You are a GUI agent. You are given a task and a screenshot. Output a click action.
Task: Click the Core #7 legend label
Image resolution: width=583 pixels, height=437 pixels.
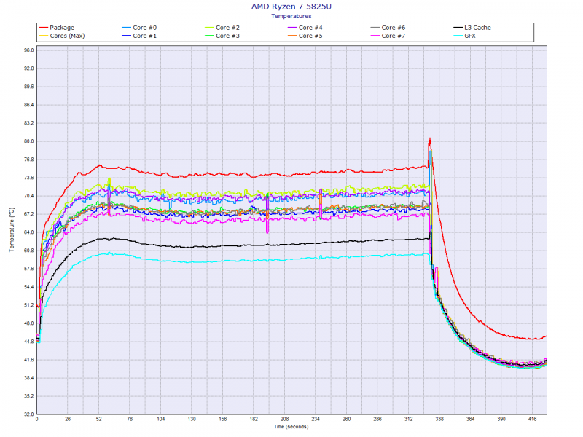pos(394,36)
